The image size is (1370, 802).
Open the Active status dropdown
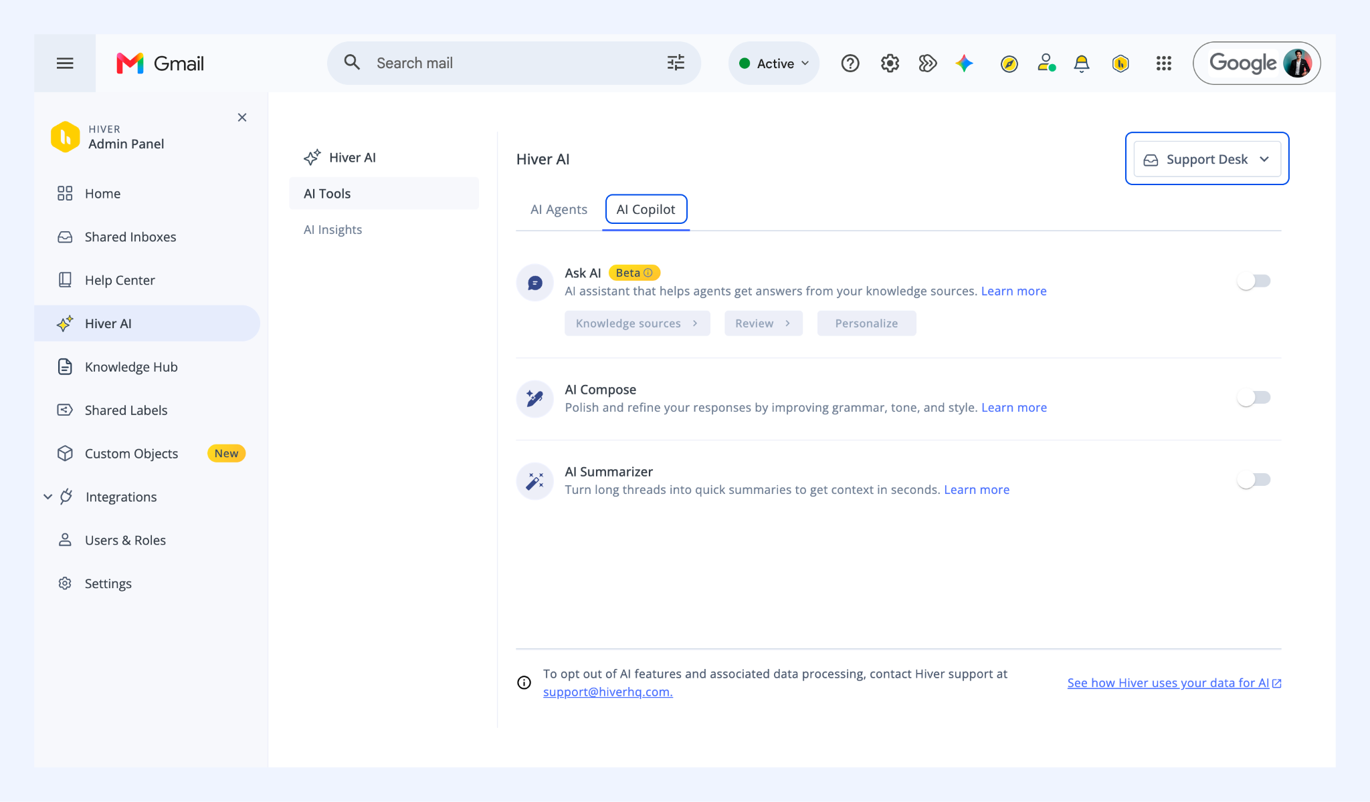(x=774, y=63)
